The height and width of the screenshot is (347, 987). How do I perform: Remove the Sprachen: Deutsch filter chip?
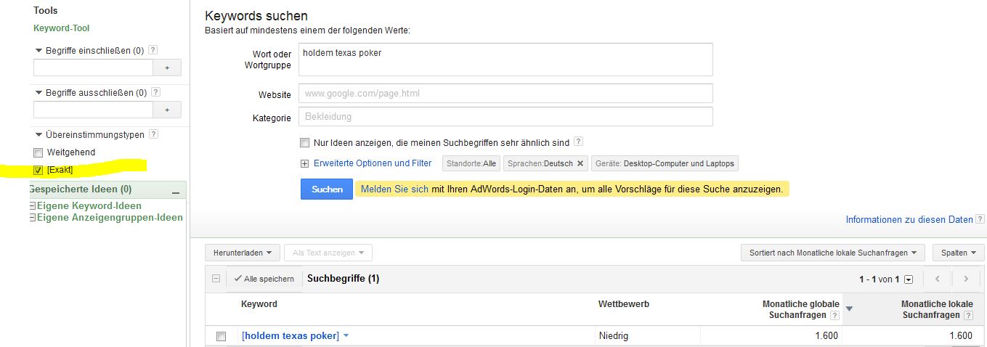click(580, 163)
